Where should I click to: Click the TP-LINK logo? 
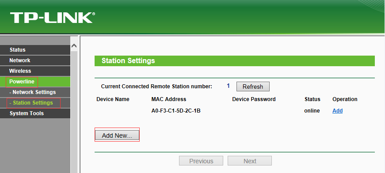[x=52, y=18]
